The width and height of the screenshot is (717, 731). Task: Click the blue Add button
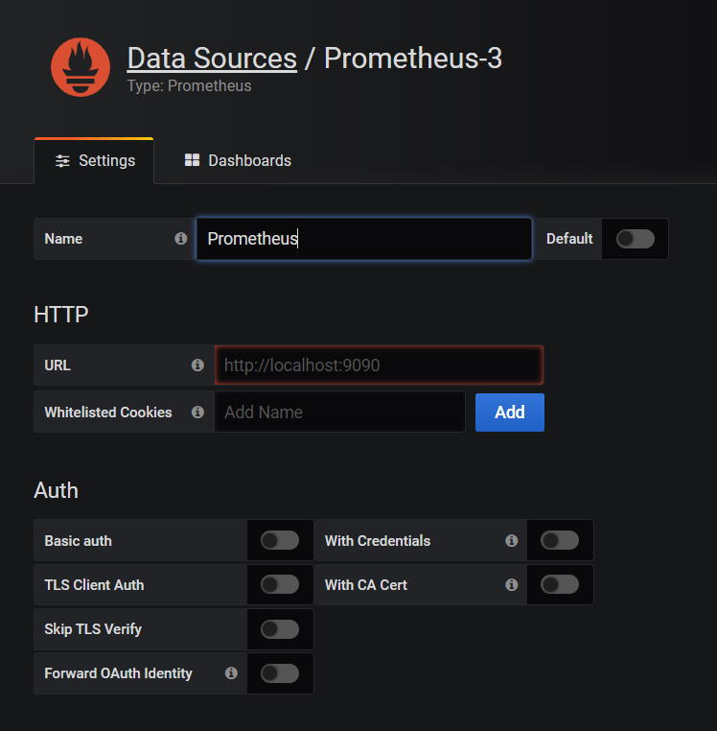510,413
